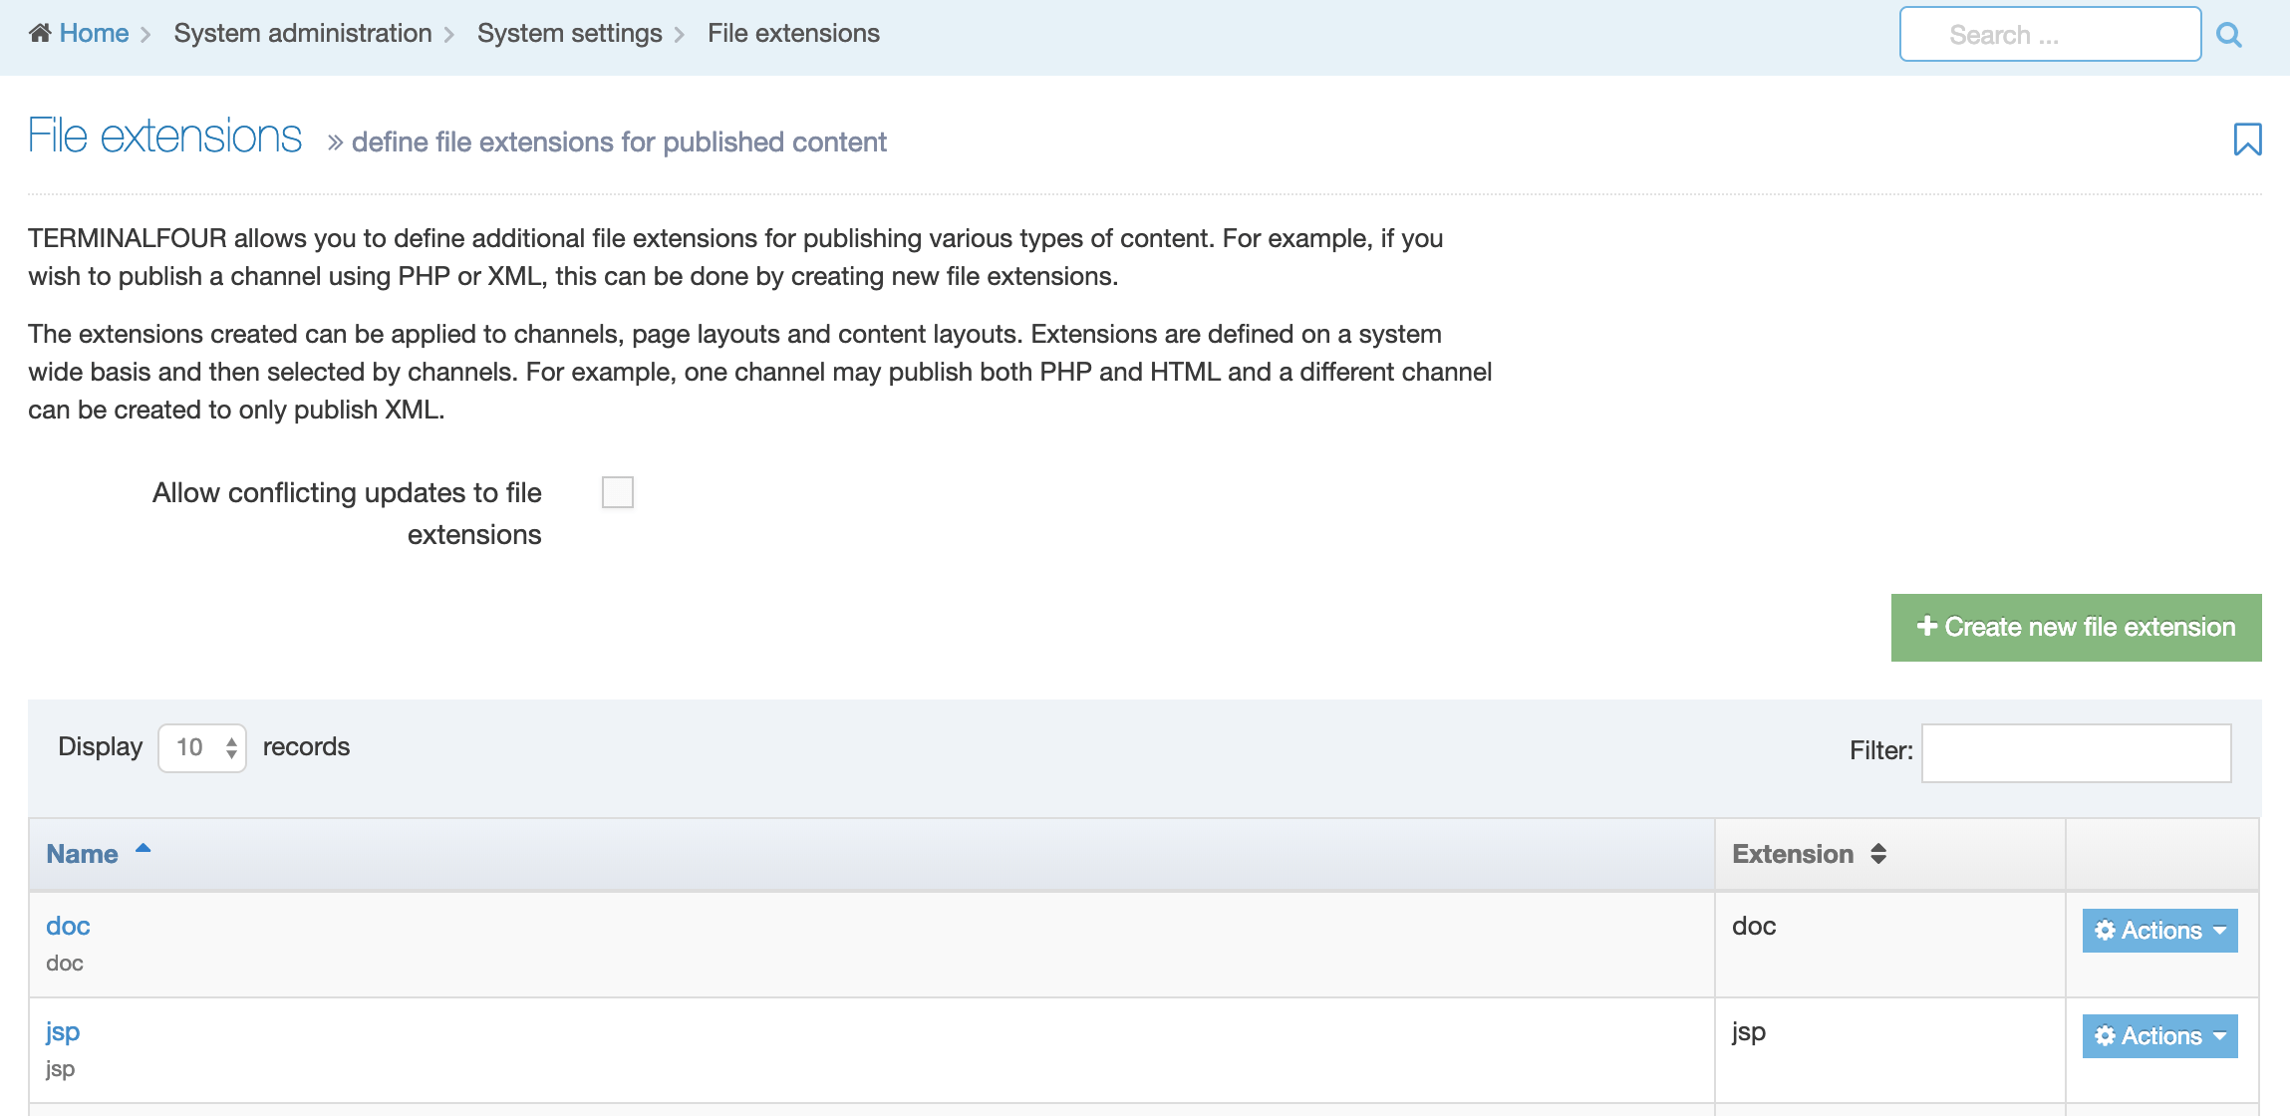Click the bookmark page icon
The image size is (2290, 1116).
point(2247,139)
